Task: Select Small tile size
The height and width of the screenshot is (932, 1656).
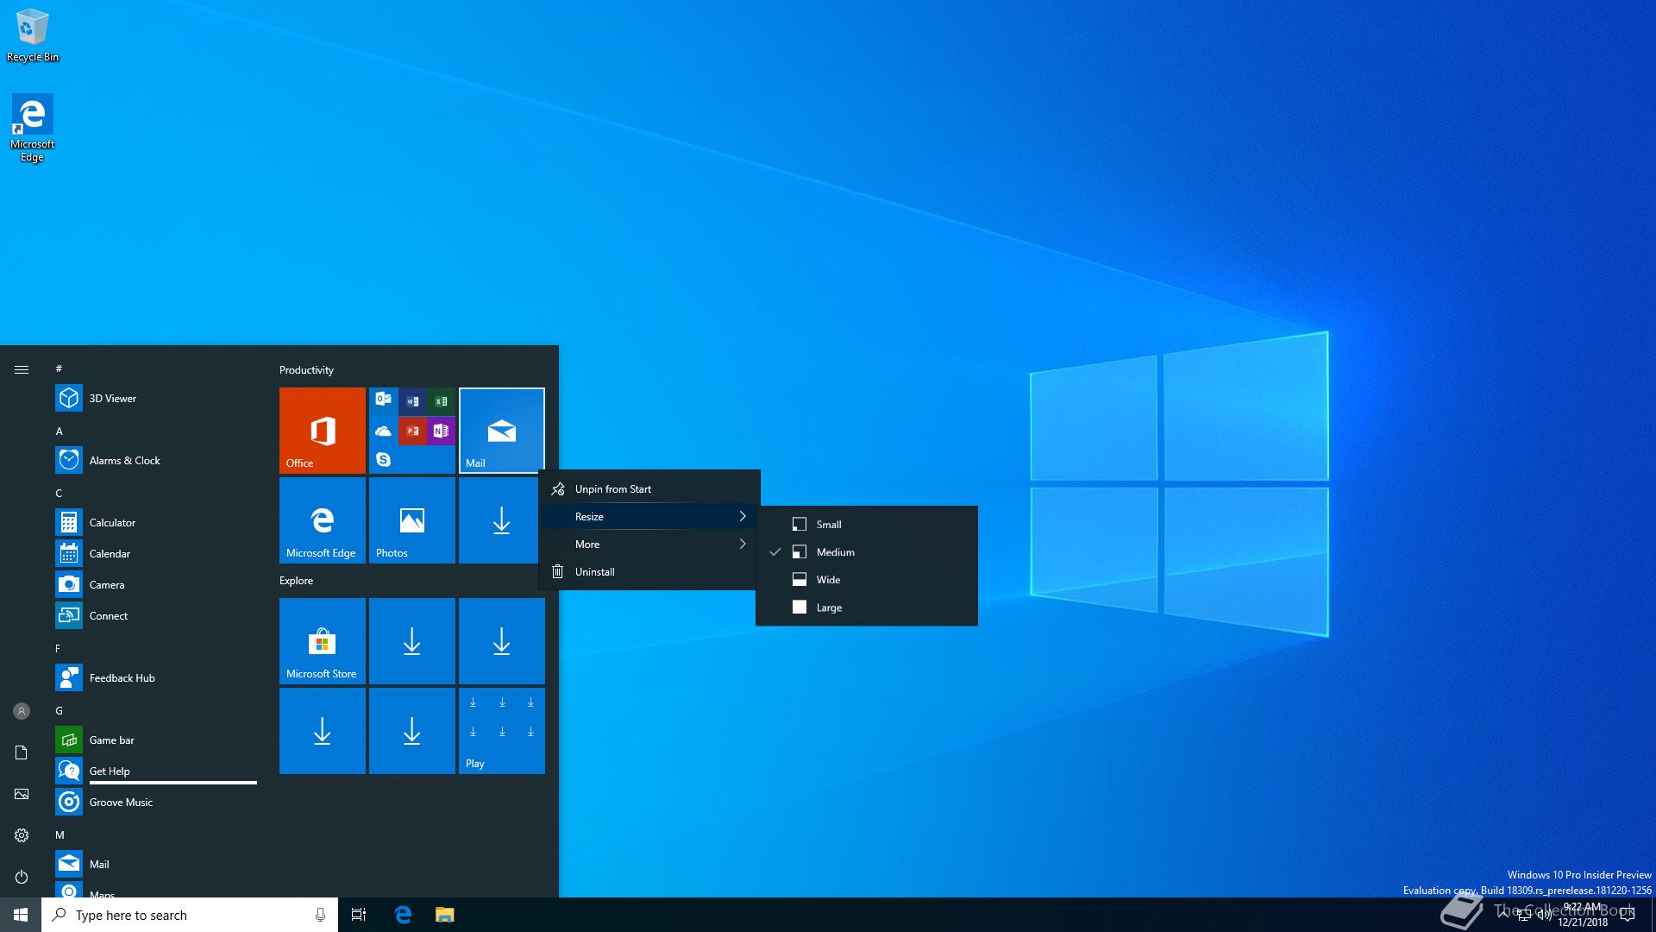Action: [867, 524]
